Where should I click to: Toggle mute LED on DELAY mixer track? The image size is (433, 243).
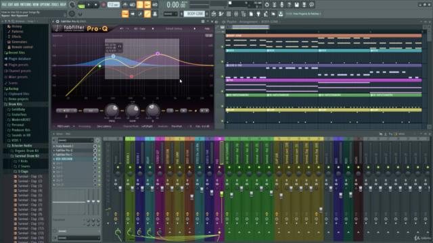[150, 167]
